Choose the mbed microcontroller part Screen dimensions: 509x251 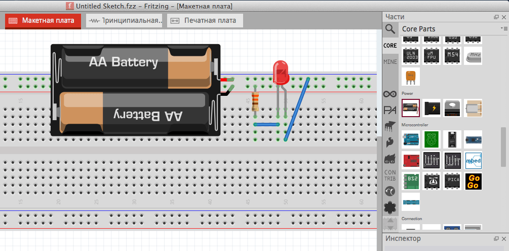[x=473, y=161]
